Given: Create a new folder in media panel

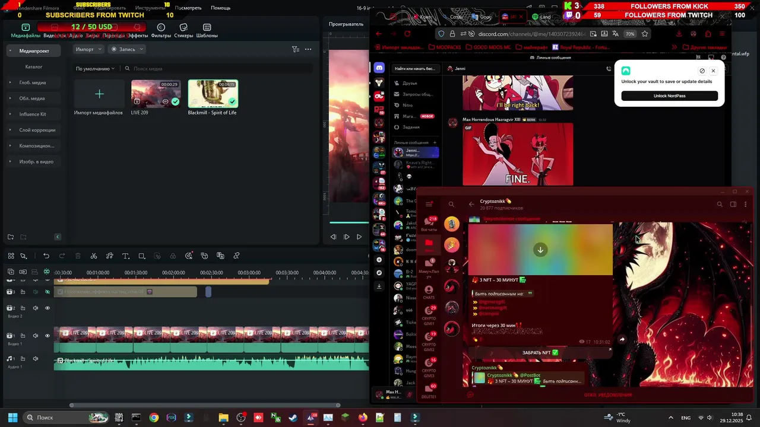Looking at the screenshot, I should pyautogui.click(x=11, y=237).
